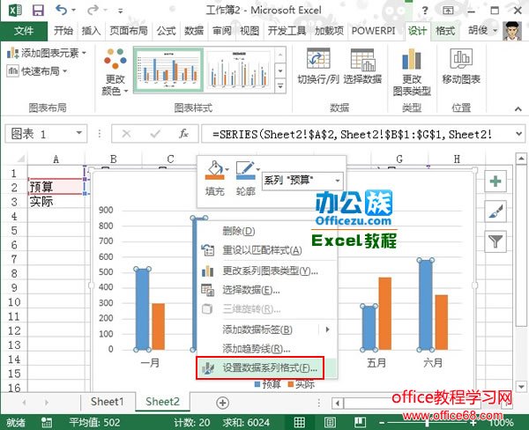Open the 页面布局 ribbon tab
Viewport: 529px width, 430px height.
tap(129, 31)
